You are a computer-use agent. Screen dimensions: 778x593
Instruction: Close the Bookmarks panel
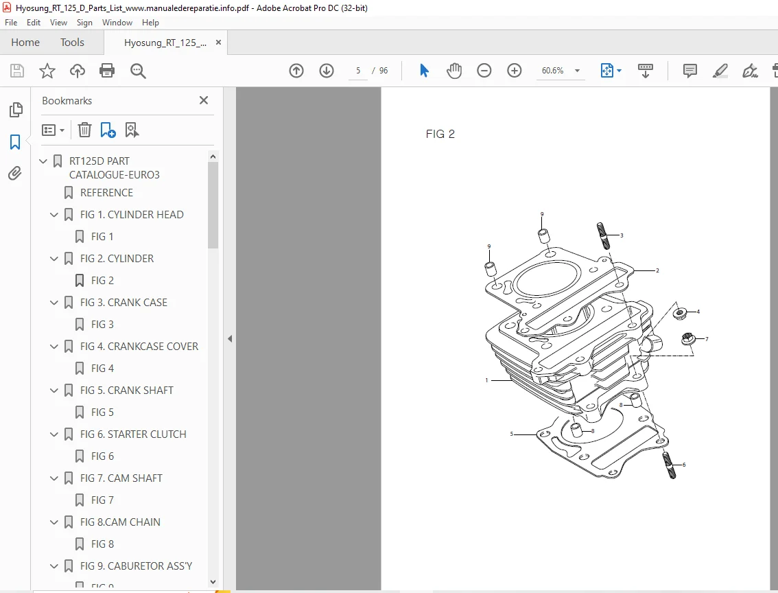pyautogui.click(x=204, y=100)
